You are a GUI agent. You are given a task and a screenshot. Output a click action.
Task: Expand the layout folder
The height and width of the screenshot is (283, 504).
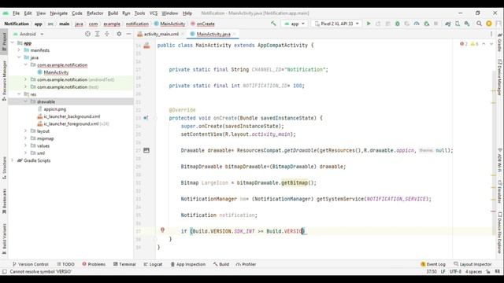[x=25, y=131]
